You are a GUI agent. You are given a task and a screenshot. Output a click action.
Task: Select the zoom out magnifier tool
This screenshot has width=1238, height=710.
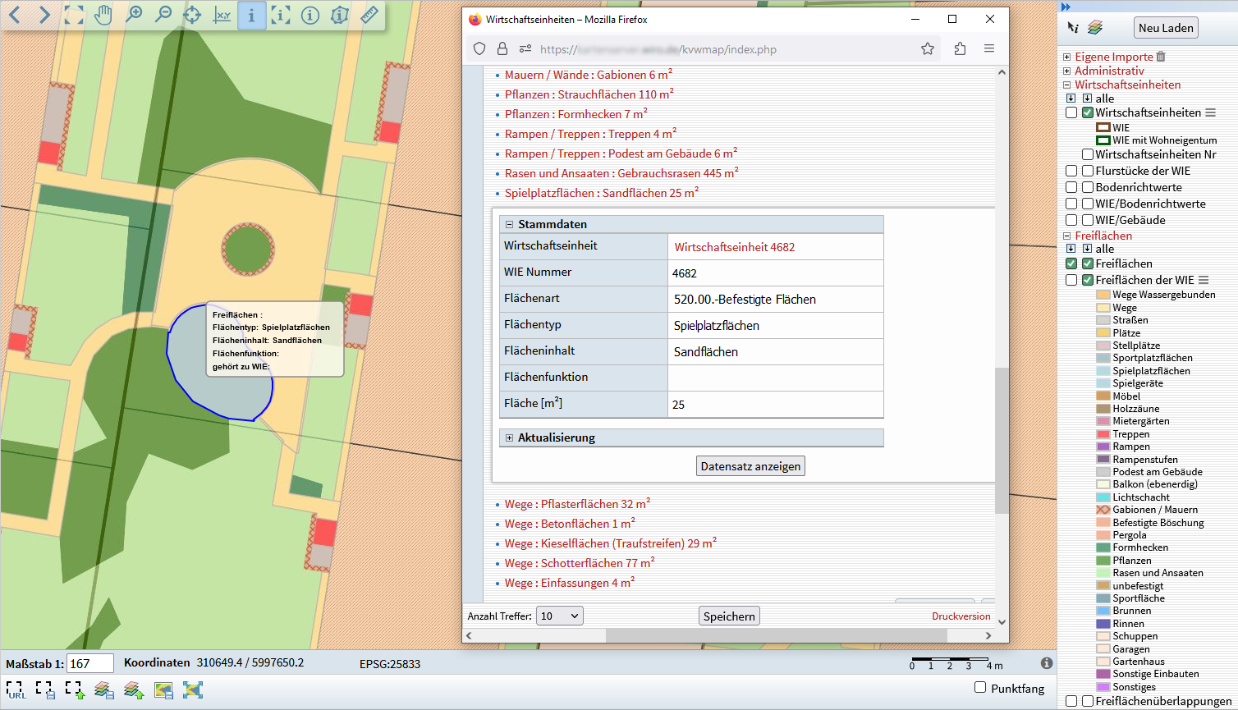coord(163,15)
